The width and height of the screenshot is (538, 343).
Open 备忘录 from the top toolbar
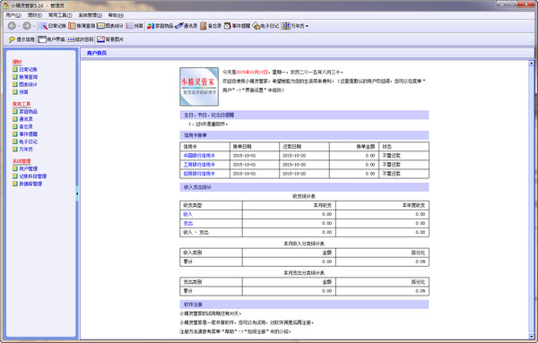211,26
